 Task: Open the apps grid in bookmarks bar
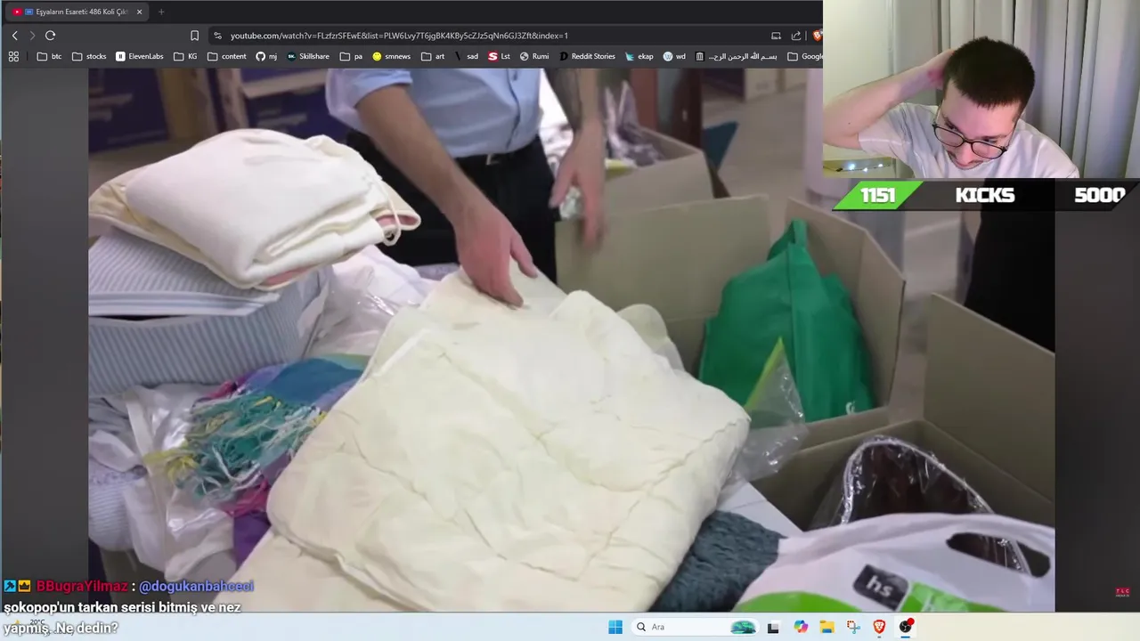[13, 56]
